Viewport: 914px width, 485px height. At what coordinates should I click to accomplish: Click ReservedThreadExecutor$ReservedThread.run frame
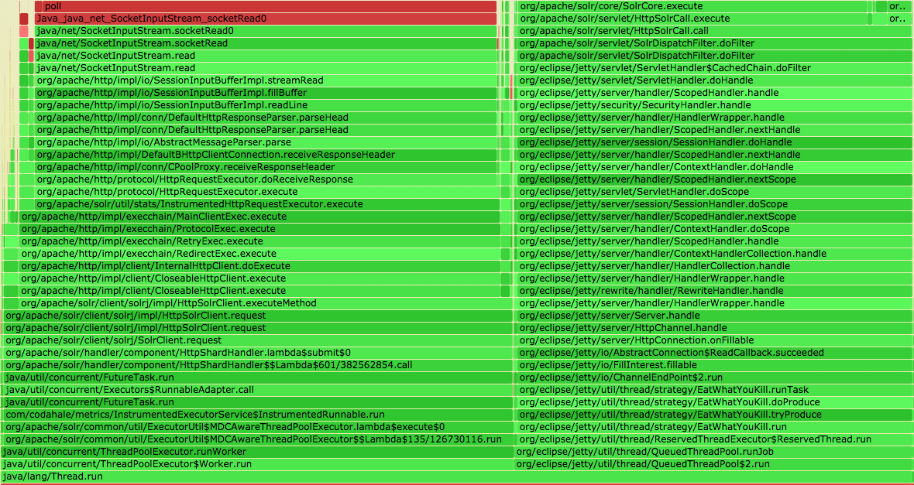coord(715,439)
